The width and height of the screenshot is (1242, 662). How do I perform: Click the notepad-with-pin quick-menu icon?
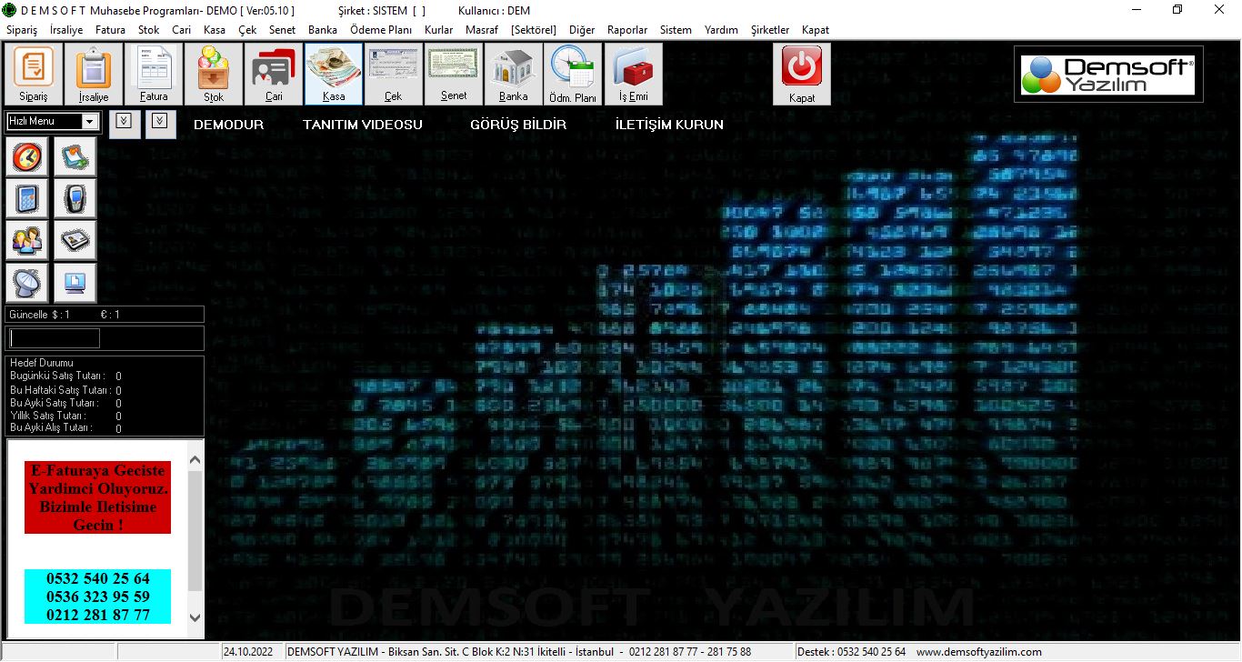[x=75, y=157]
